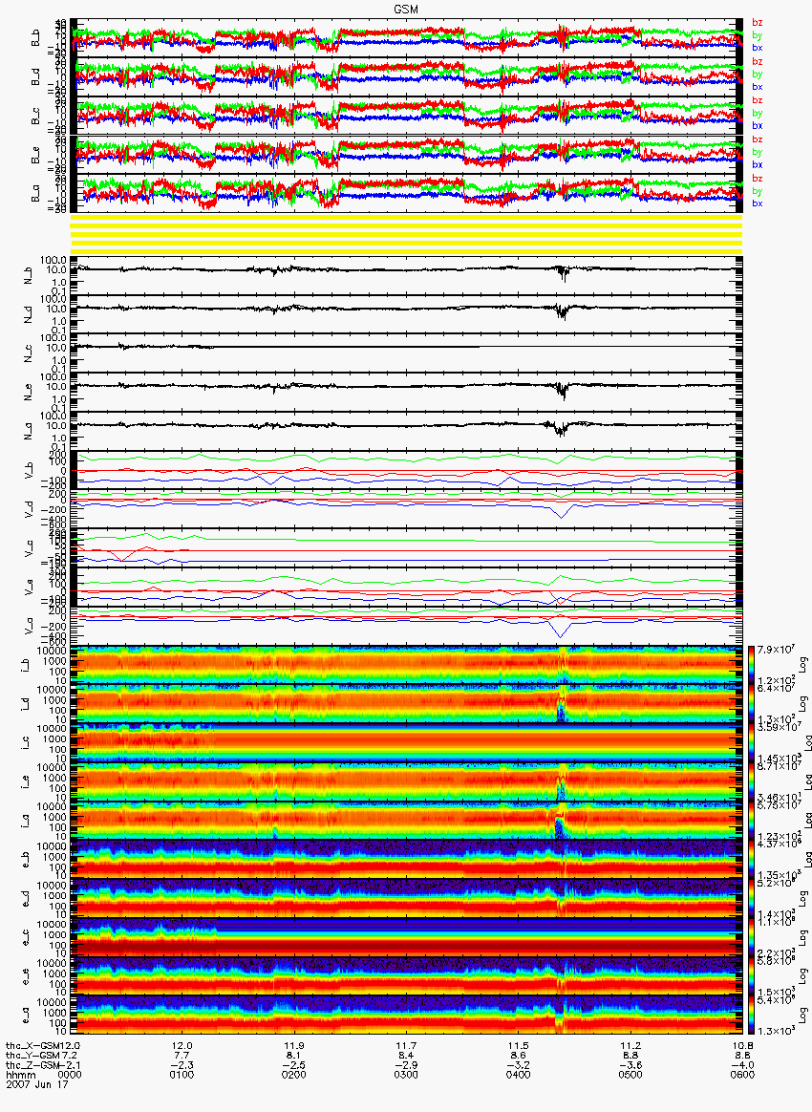
Task: Click the V_d velocity panel label
Action: tap(31, 508)
